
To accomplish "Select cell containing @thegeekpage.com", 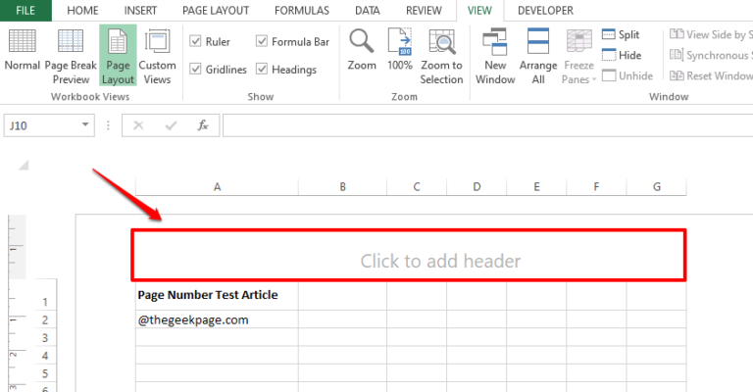I will [217, 319].
